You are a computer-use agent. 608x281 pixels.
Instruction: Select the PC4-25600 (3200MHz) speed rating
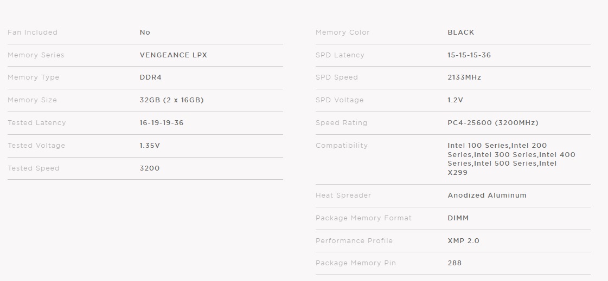pos(492,123)
